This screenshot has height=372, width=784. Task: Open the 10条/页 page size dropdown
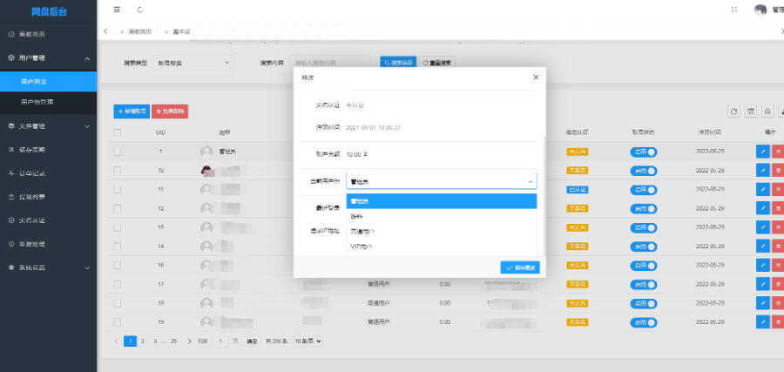pos(308,342)
